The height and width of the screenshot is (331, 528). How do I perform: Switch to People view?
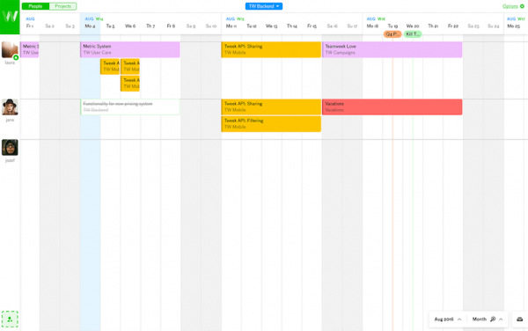click(35, 6)
